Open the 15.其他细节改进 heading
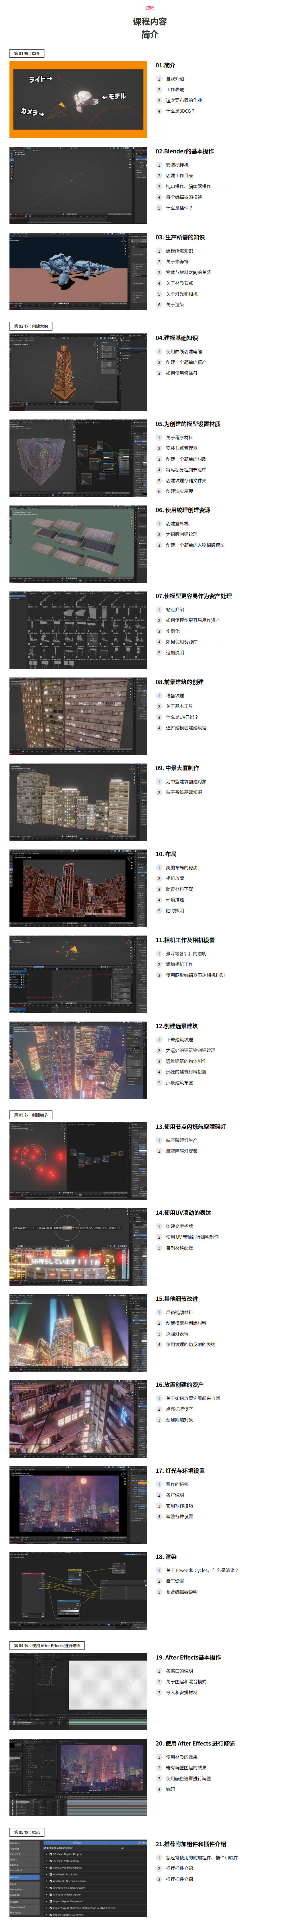Viewport: 303px width, 1923px height. coord(177,1298)
